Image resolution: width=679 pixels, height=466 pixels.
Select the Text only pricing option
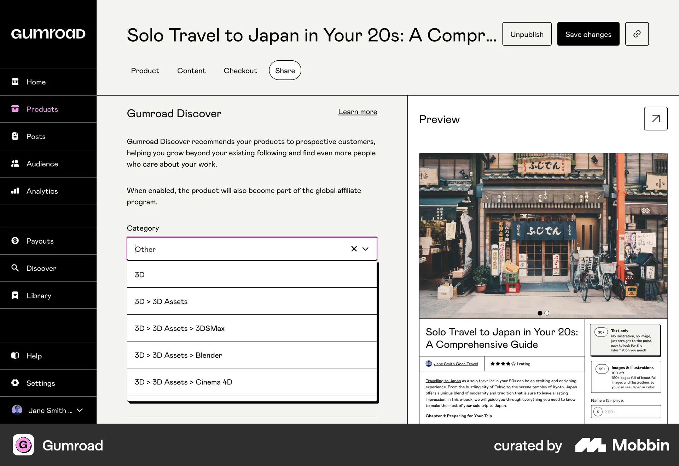coord(625,340)
